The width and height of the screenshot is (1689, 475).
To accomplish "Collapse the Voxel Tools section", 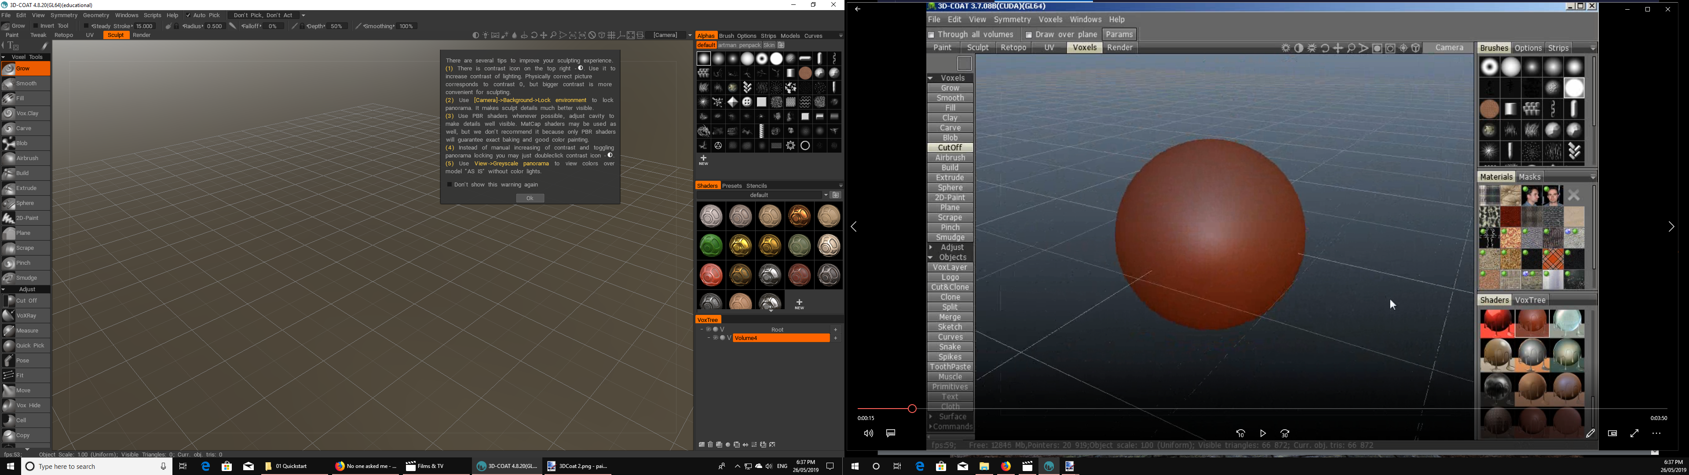I will click(x=4, y=57).
